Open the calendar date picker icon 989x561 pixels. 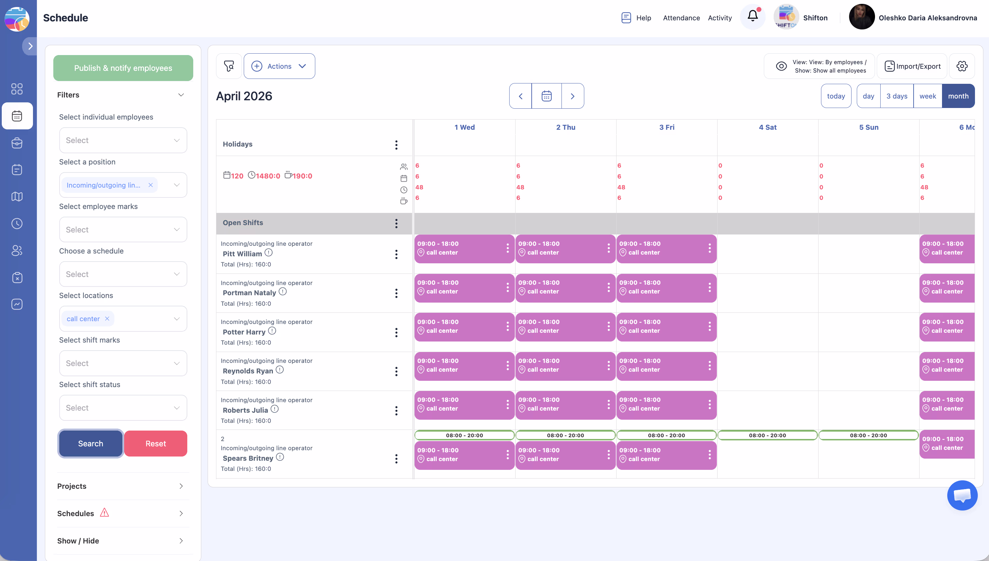(546, 96)
